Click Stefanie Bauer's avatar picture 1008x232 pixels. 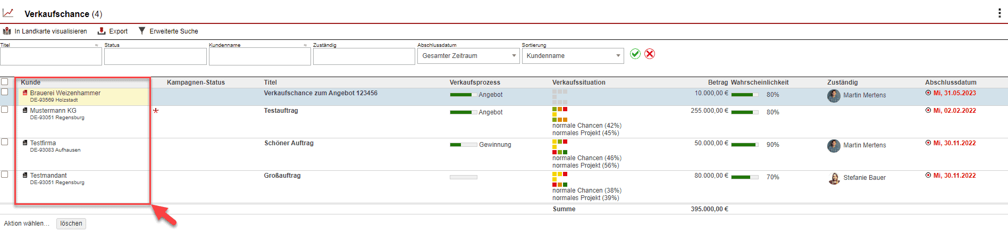click(834, 178)
